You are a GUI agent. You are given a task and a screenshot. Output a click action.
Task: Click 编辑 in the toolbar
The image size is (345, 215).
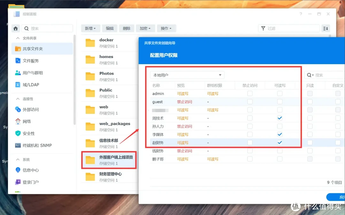tap(110, 28)
